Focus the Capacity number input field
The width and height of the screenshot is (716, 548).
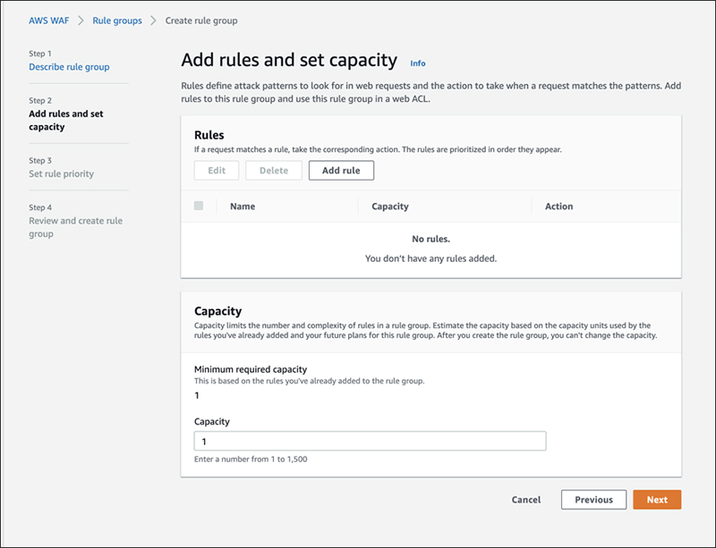370,442
